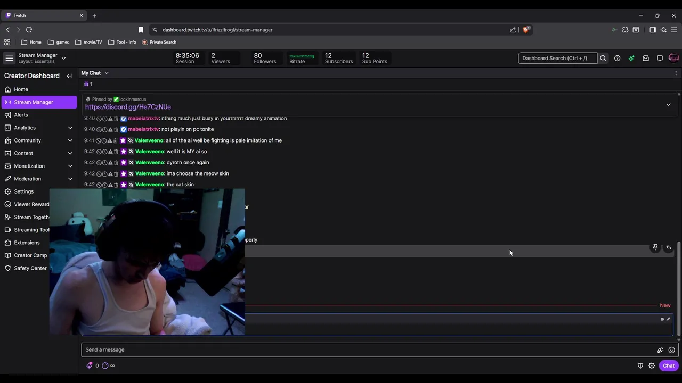Open Alerts in sidebar
Screen dimensions: 682x383
coord(39,115)
